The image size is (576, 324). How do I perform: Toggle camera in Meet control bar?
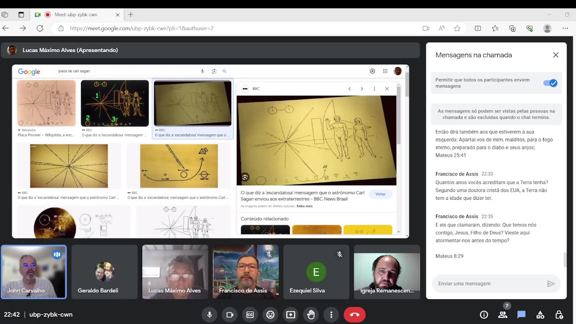(229, 315)
